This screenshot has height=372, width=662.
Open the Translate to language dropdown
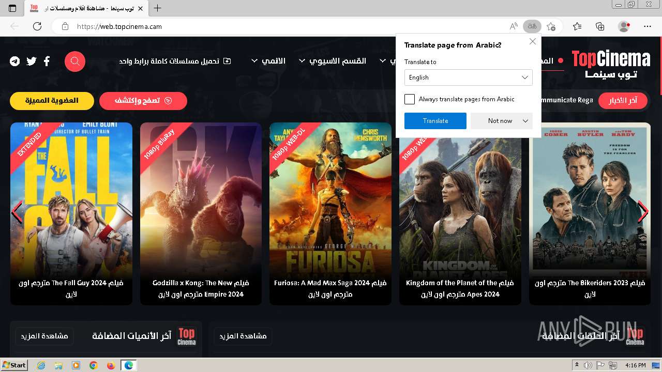point(469,78)
